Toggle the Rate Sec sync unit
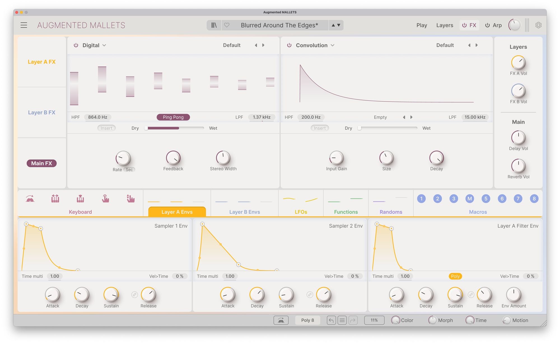 coord(129,170)
